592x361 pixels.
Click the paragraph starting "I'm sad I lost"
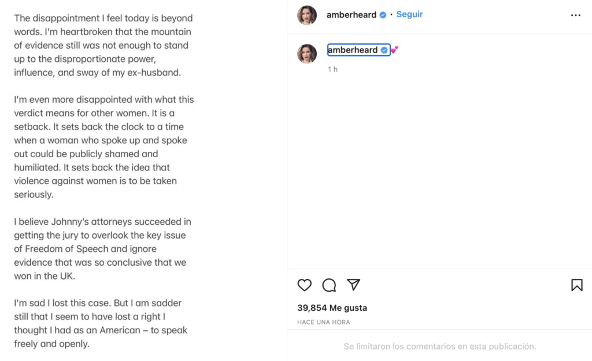pos(101,323)
